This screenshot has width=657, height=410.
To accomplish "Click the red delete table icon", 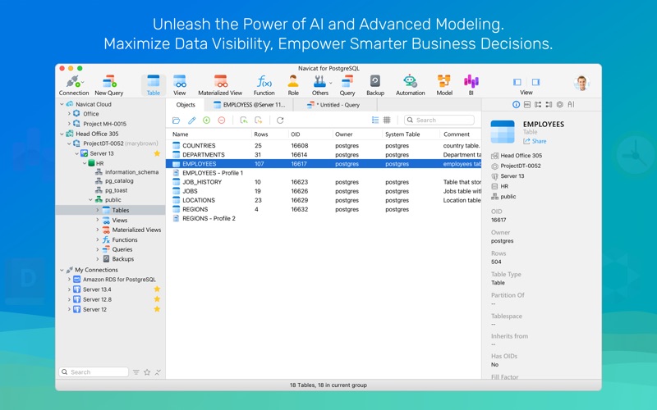I will (222, 121).
